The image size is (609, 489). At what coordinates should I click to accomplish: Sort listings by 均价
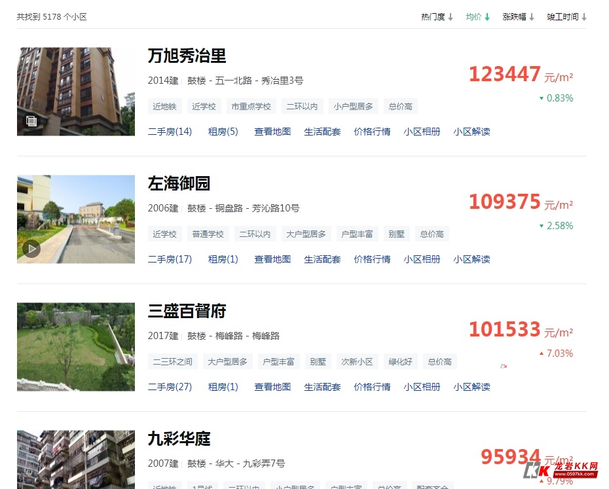(x=478, y=17)
